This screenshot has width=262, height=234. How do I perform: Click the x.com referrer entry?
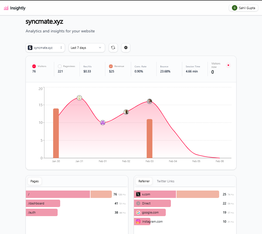(x=155, y=194)
